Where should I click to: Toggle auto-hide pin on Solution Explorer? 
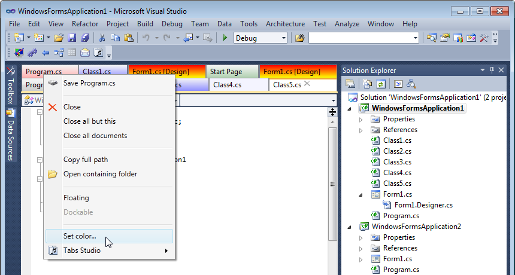[492, 70]
